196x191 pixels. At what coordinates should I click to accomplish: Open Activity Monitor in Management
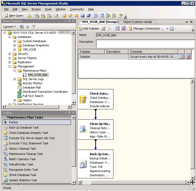(32, 83)
